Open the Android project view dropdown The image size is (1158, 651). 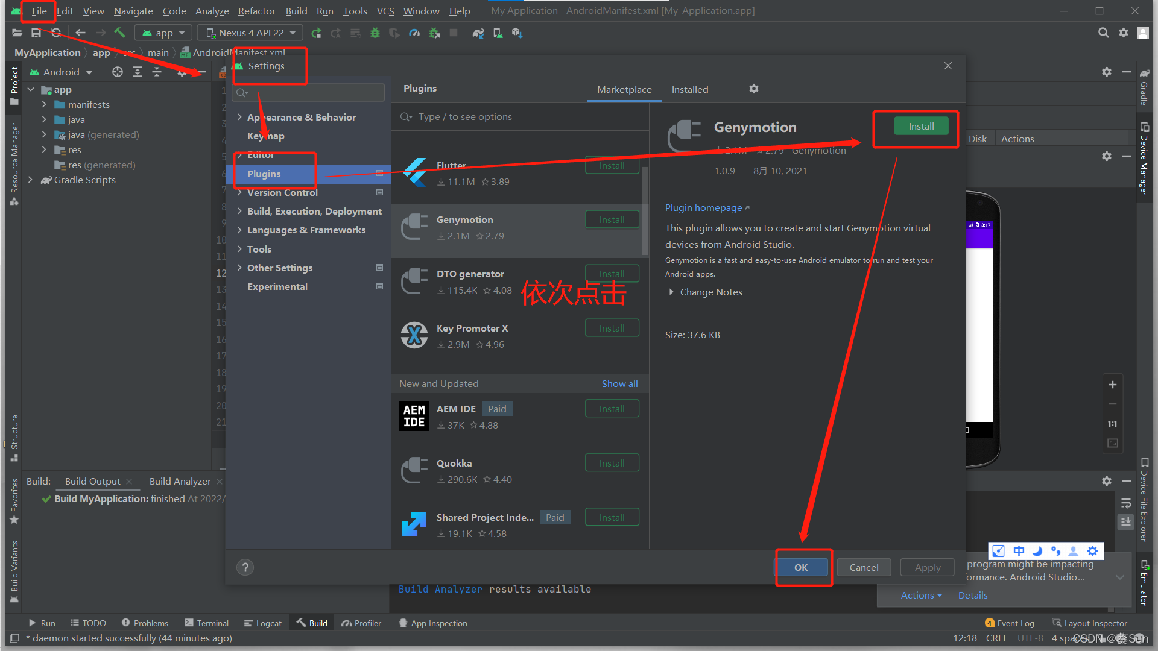click(61, 72)
